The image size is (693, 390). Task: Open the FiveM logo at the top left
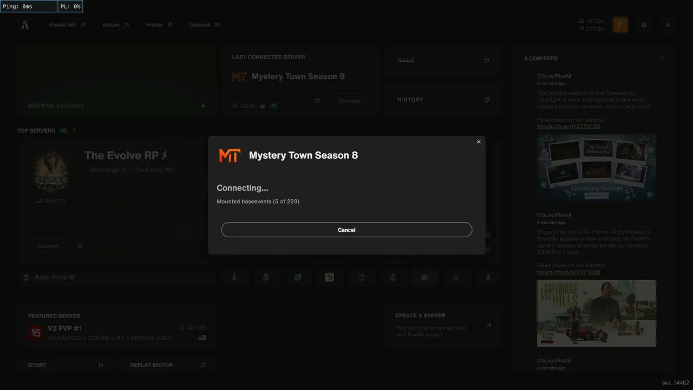[x=25, y=25]
